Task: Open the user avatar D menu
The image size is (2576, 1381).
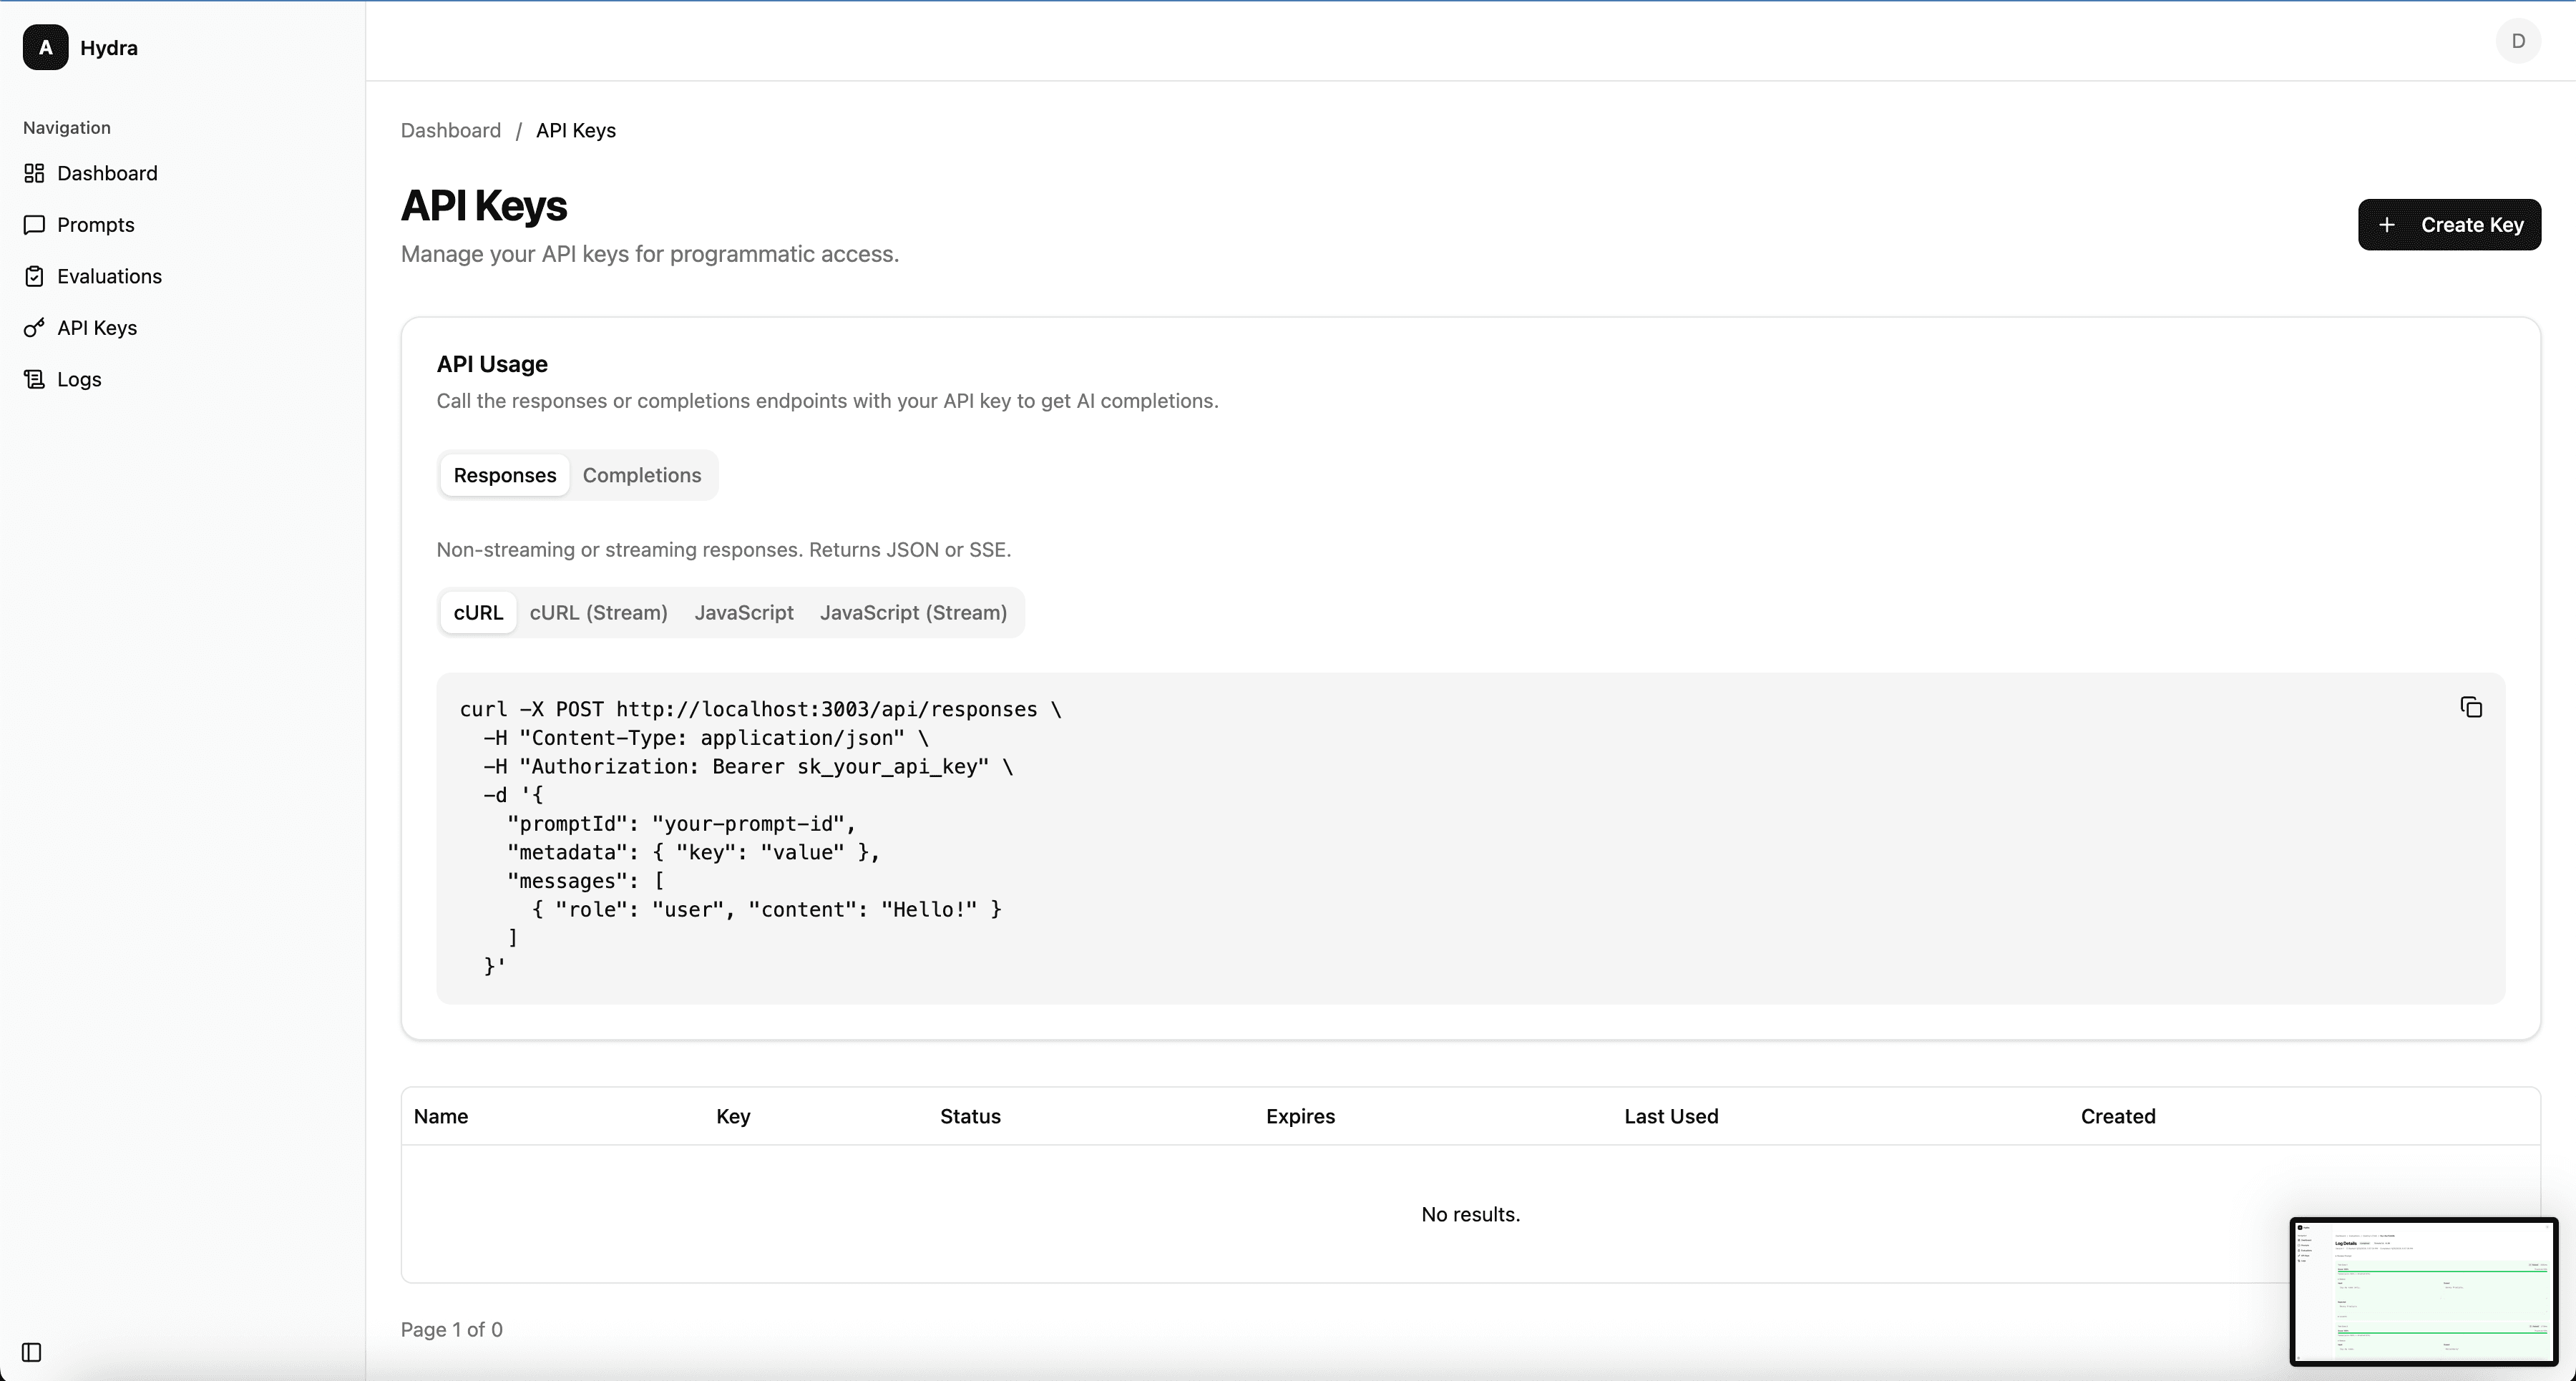Action: [x=2518, y=41]
